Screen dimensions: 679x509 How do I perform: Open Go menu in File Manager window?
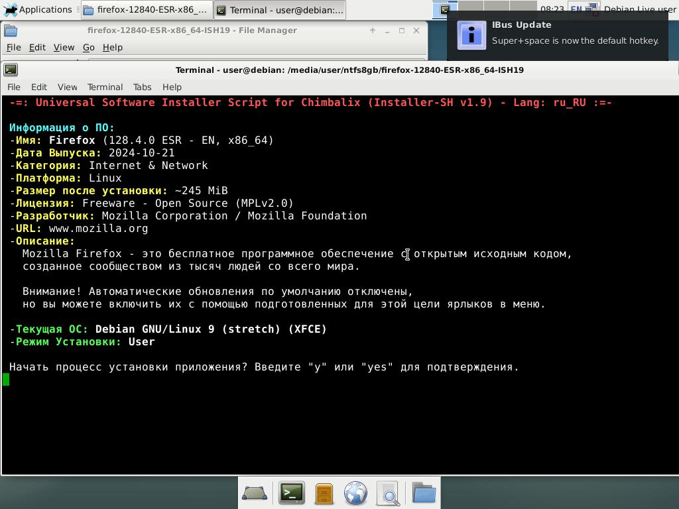pos(88,47)
